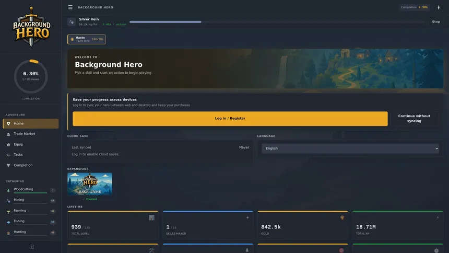Open the Equip page
The height and width of the screenshot is (253, 449).
[x=31, y=145]
